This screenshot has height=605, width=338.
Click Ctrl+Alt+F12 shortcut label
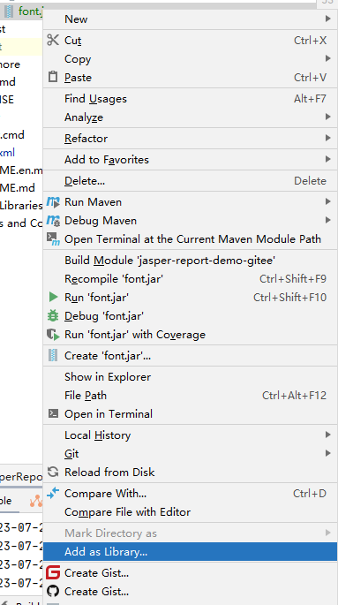pos(294,395)
